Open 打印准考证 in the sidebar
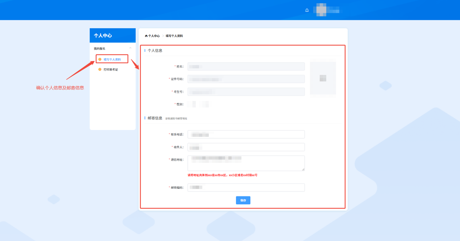This screenshot has height=241, width=460. [111, 70]
